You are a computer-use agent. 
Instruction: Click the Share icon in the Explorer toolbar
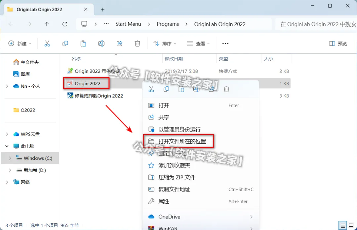120,43
